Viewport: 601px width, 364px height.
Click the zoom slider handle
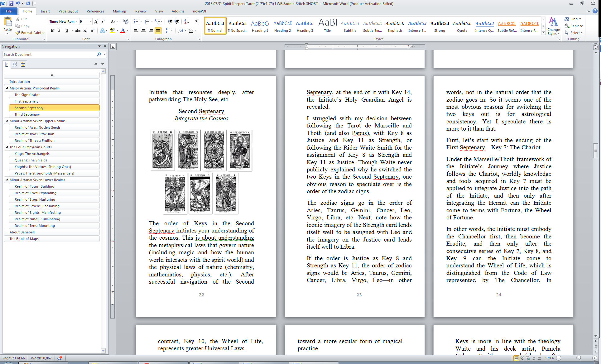pos(579,358)
